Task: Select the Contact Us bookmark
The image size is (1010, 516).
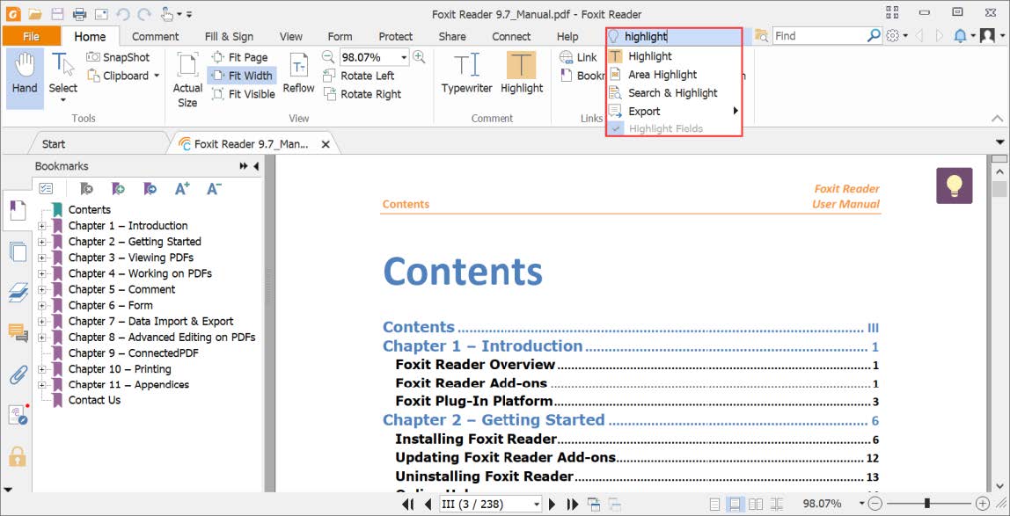Action: pos(95,400)
